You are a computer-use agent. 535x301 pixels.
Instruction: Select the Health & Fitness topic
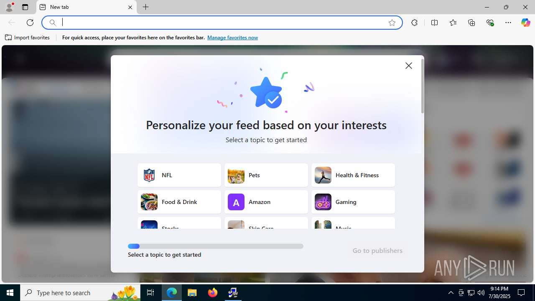point(353,175)
